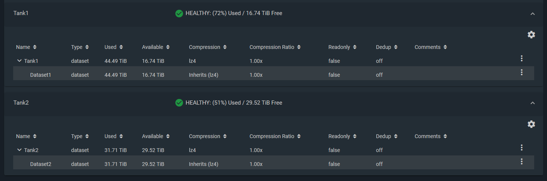This screenshot has height=181, width=547.
Task: Open three-dot menu for Dataset1 row
Action: [522, 72]
